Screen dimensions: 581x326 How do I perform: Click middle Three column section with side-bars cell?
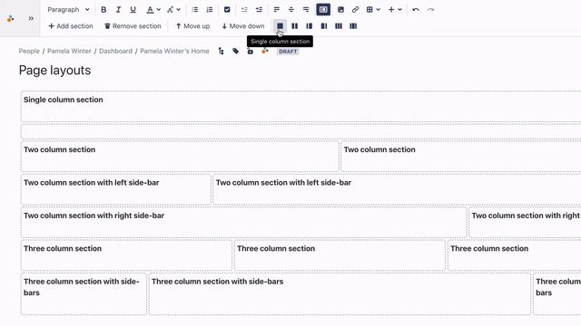(340, 293)
